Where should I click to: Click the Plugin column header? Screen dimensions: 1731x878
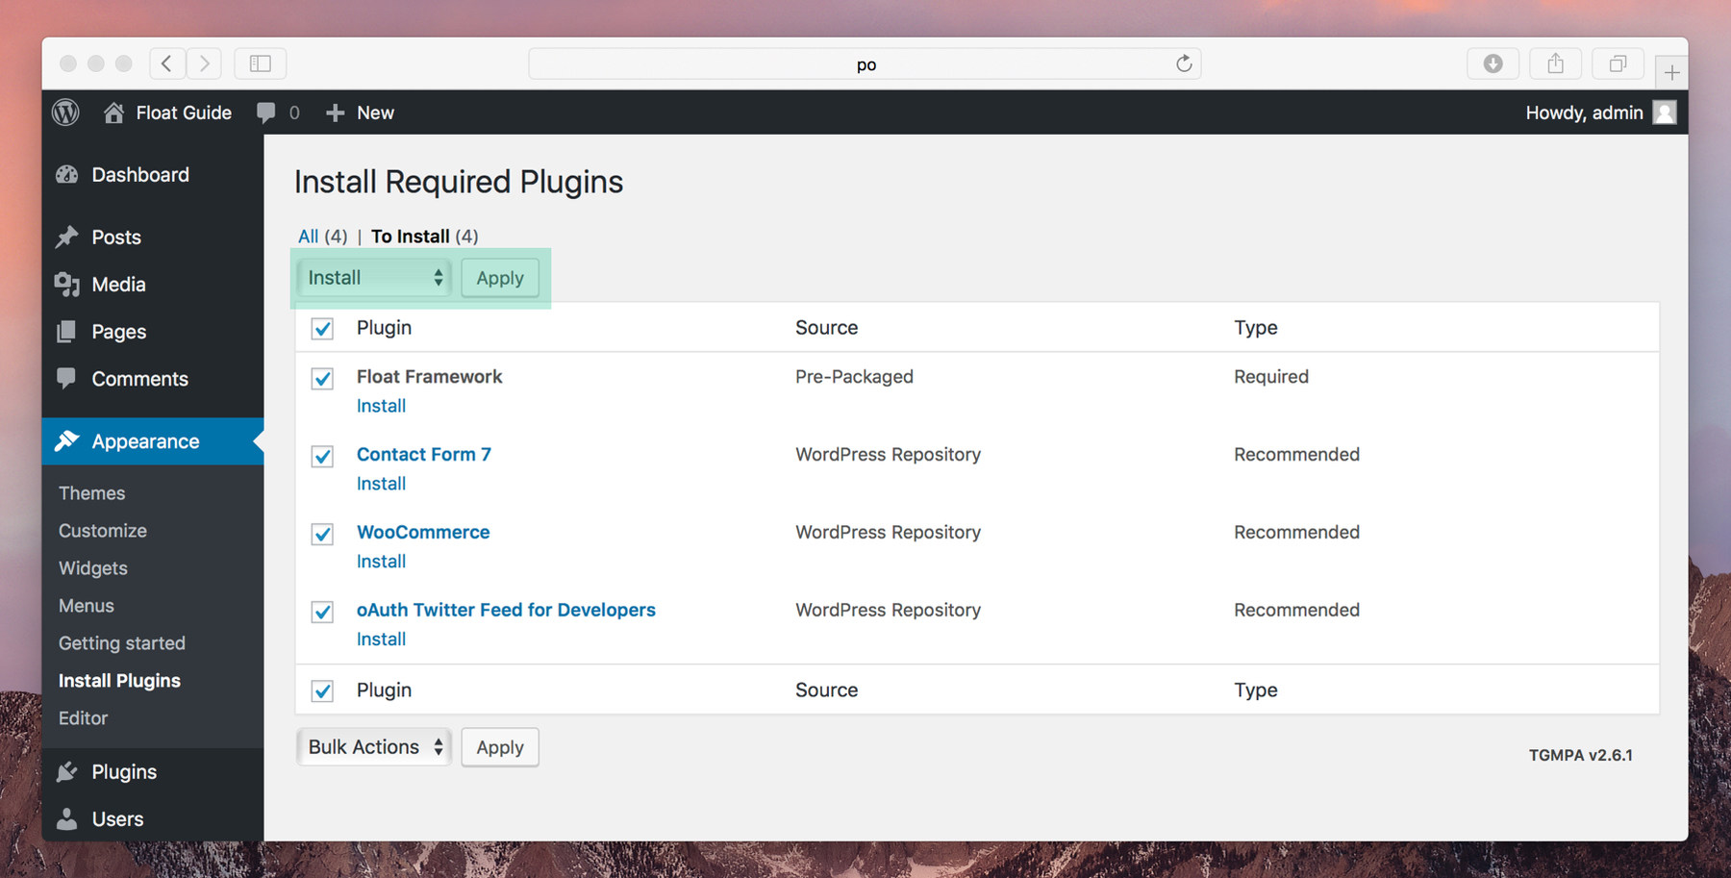click(384, 328)
